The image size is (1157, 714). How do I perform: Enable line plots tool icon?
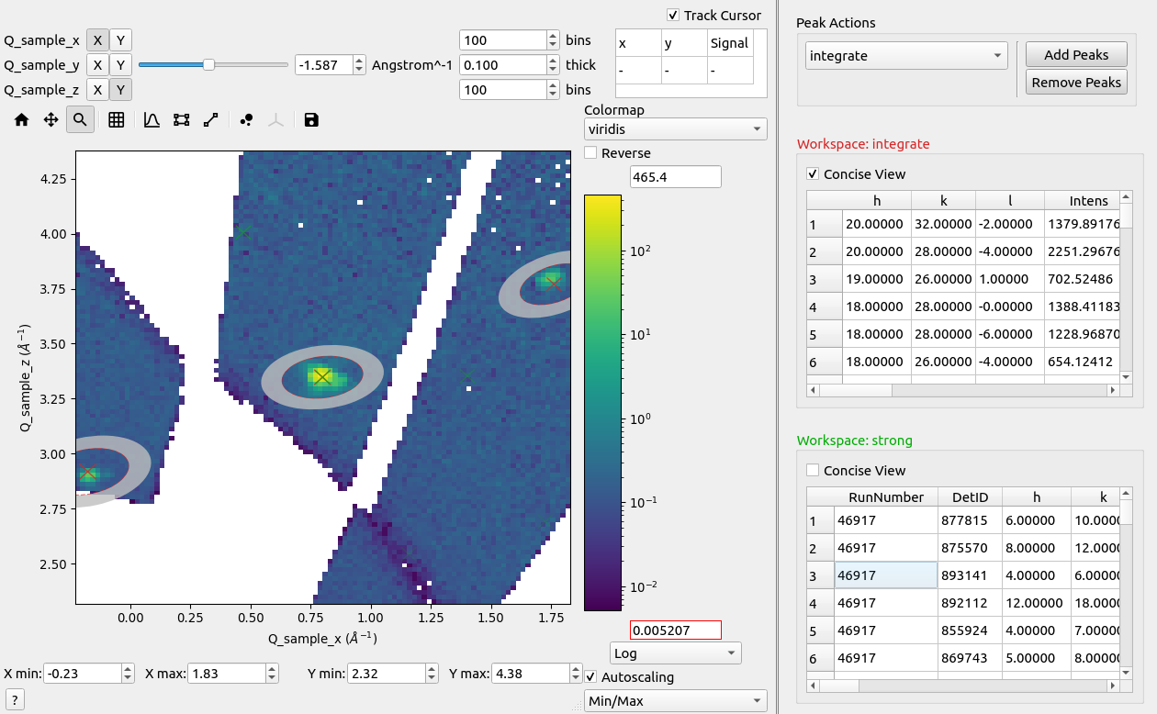click(152, 119)
